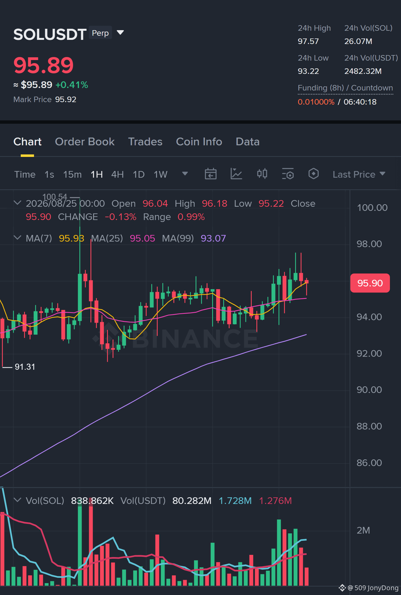Select the 15m timeframe
This screenshot has width=401, height=595.
click(72, 174)
